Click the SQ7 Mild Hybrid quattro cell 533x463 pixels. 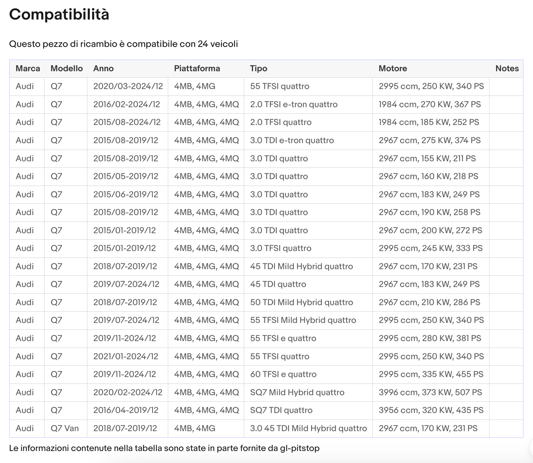(308, 392)
